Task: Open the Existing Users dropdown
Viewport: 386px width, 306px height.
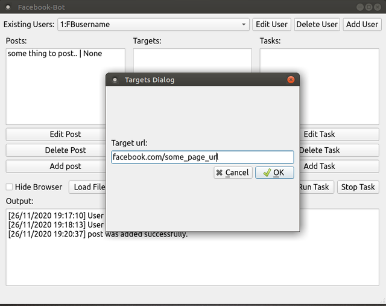Action: (x=153, y=24)
